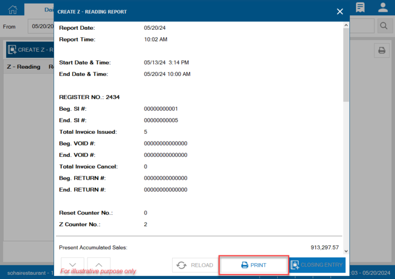This screenshot has width=395, height=279.
Task: Click the up chevron navigation button
Action: coord(99,265)
